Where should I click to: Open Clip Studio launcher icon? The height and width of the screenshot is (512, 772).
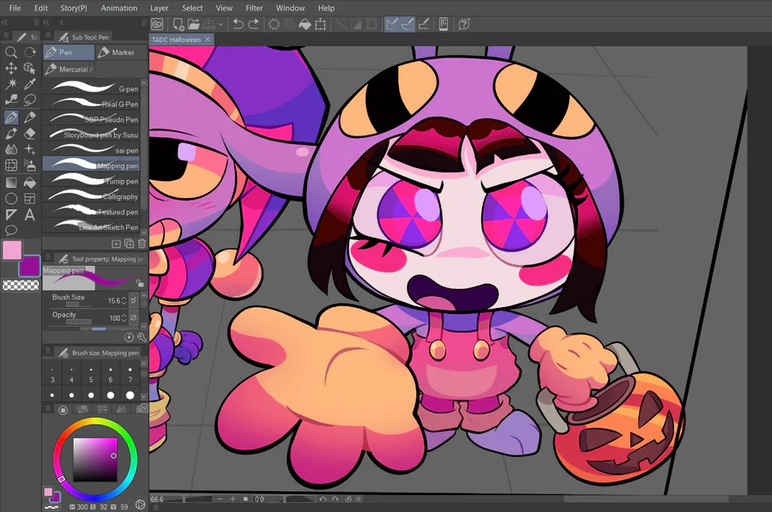click(x=157, y=24)
